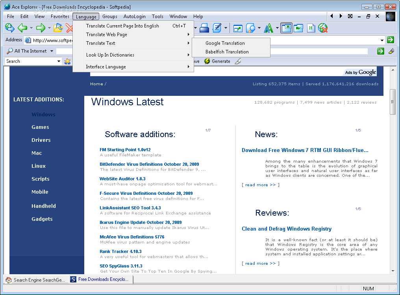Open the Favorites menu

click(60, 16)
